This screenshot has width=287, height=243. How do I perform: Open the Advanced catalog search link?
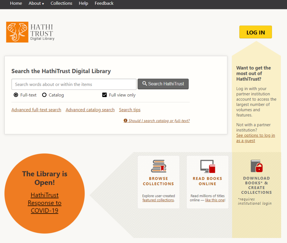click(90, 110)
